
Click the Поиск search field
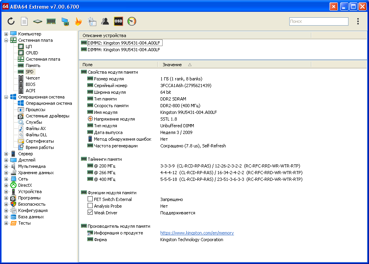318,22
